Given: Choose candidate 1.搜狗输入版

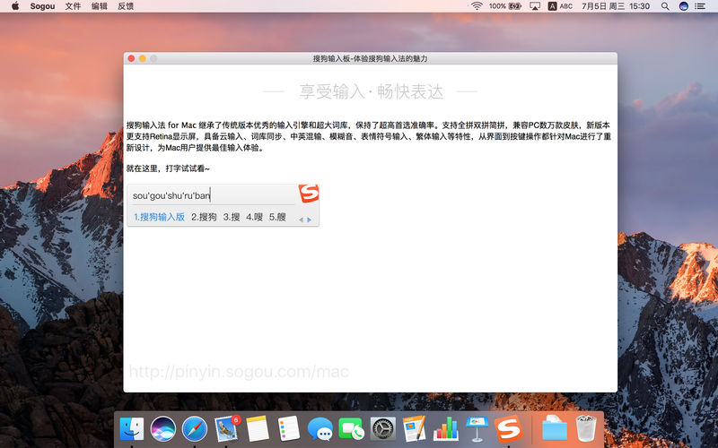Looking at the screenshot, I should click(x=159, y=217).
